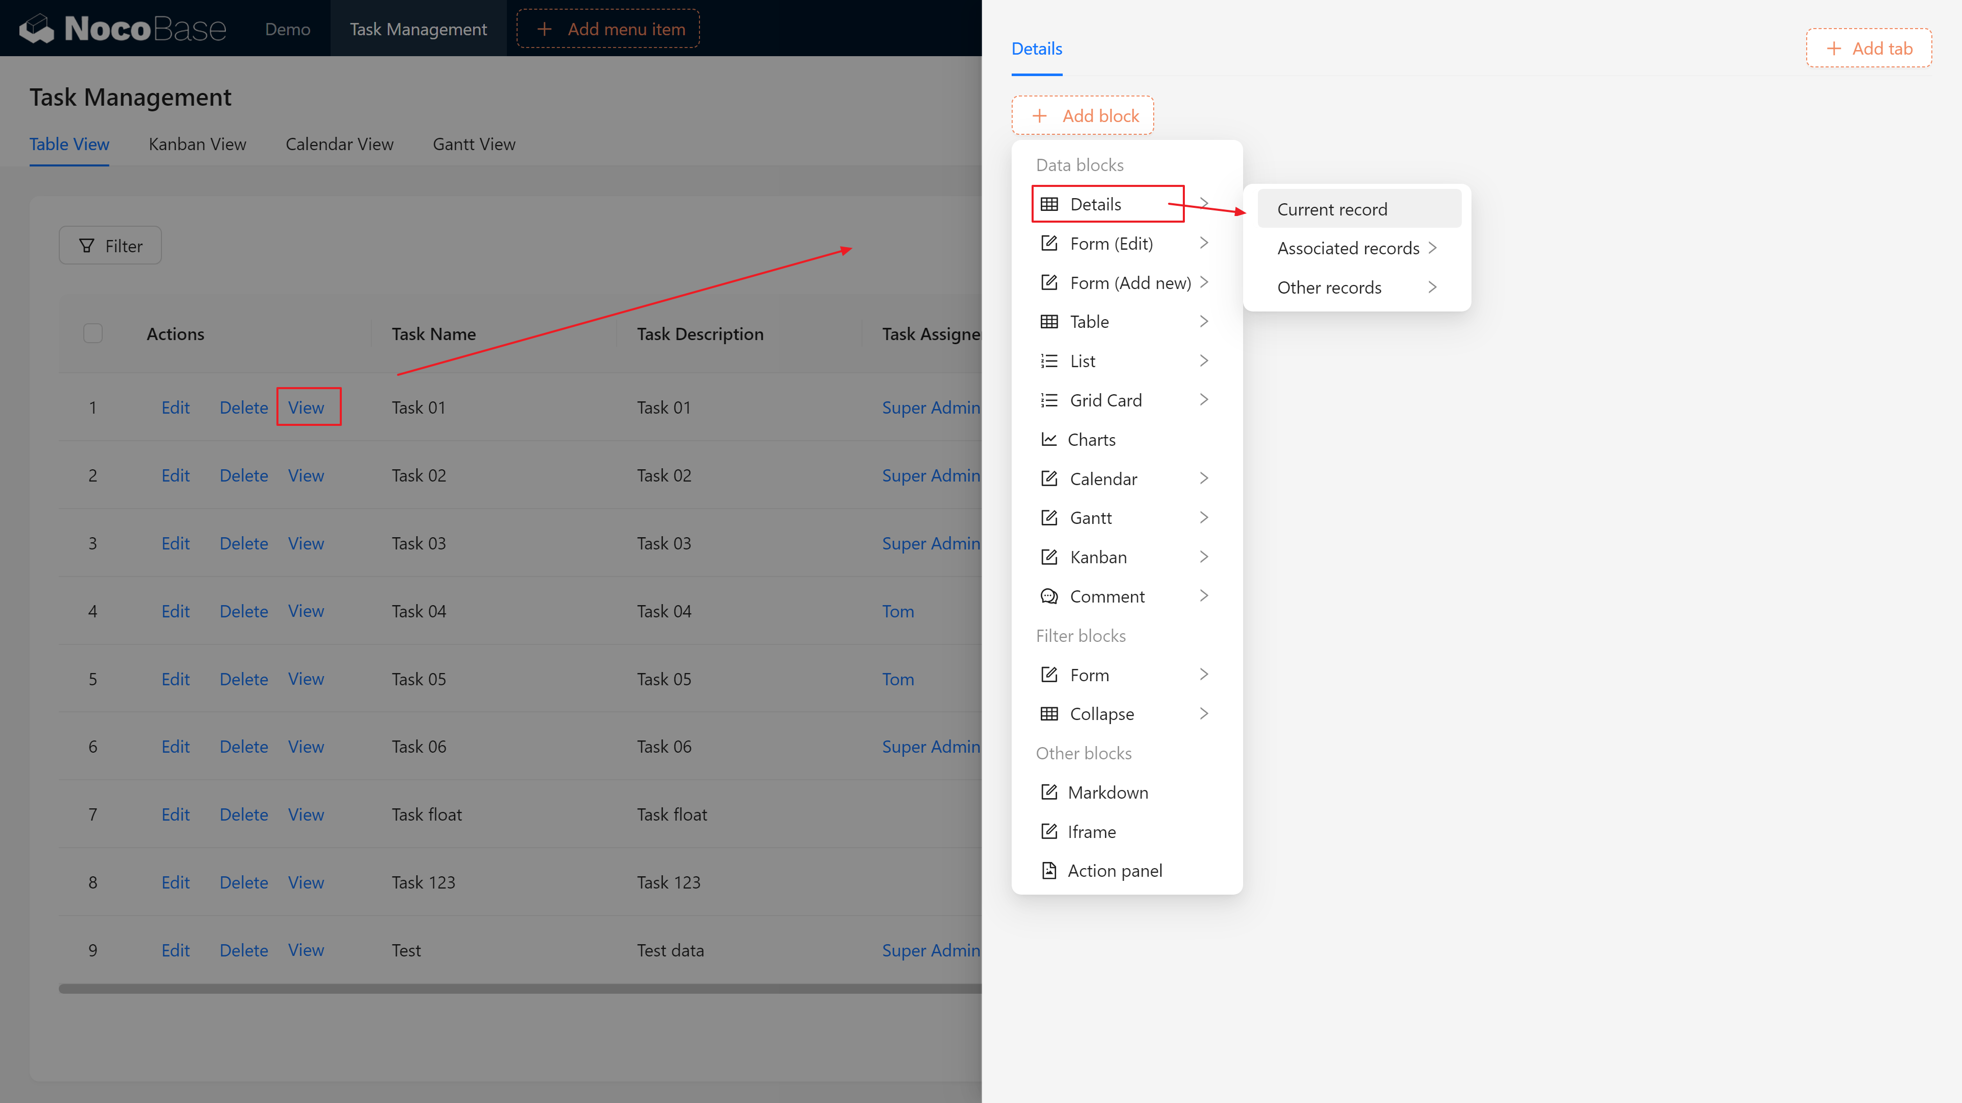Click the horizontal scrollbar below the table
Viewport: 1962px width, 1103px height.
pyautogui.click(x=518, y=988)
